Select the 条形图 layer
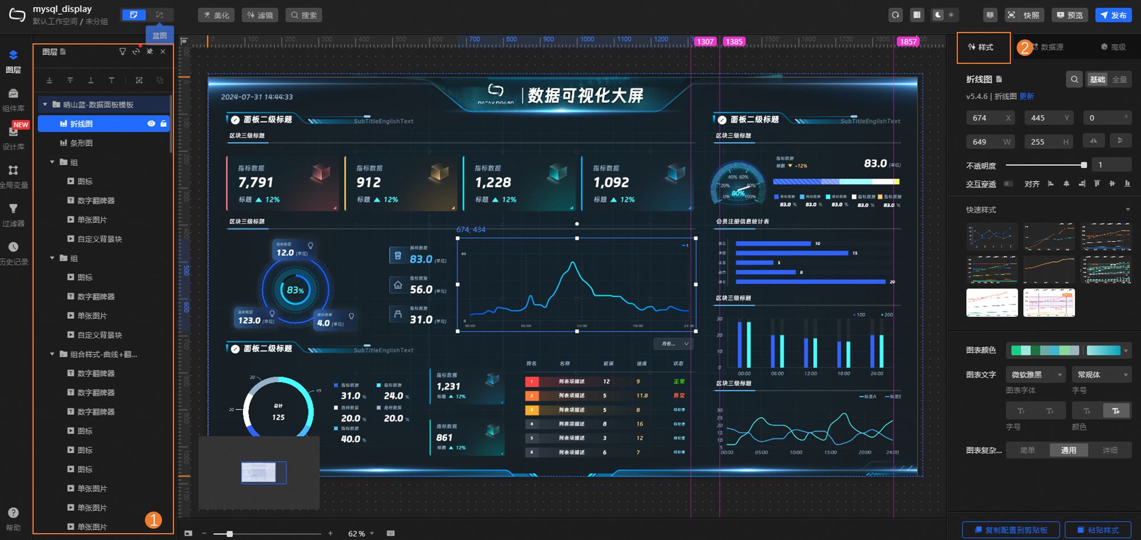The width and height of the screenshot is (1141, 540). (x=103, y=143)
